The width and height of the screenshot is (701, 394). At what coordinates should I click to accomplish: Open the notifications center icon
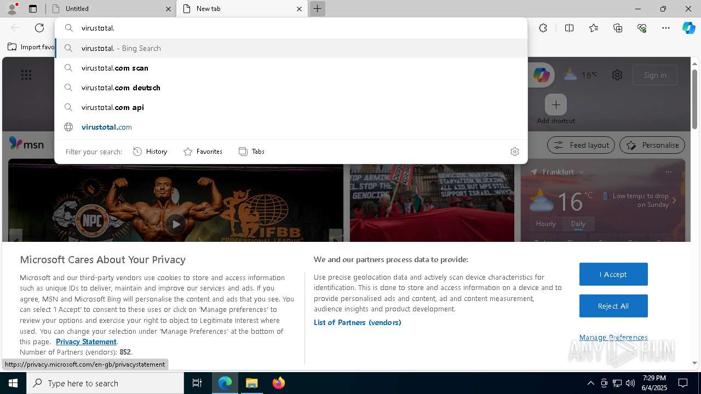click(683, 383)
